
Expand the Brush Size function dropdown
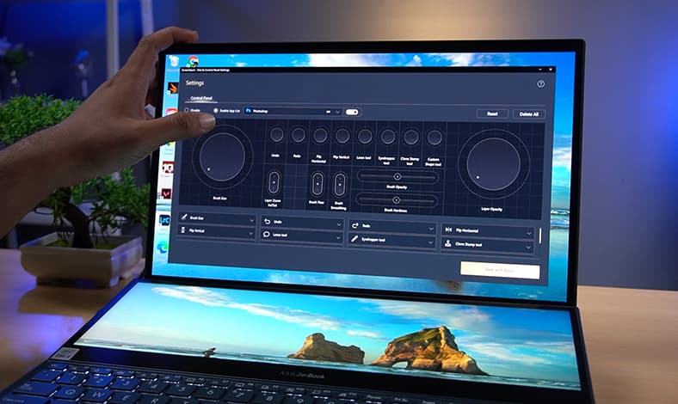pos(251,220)
